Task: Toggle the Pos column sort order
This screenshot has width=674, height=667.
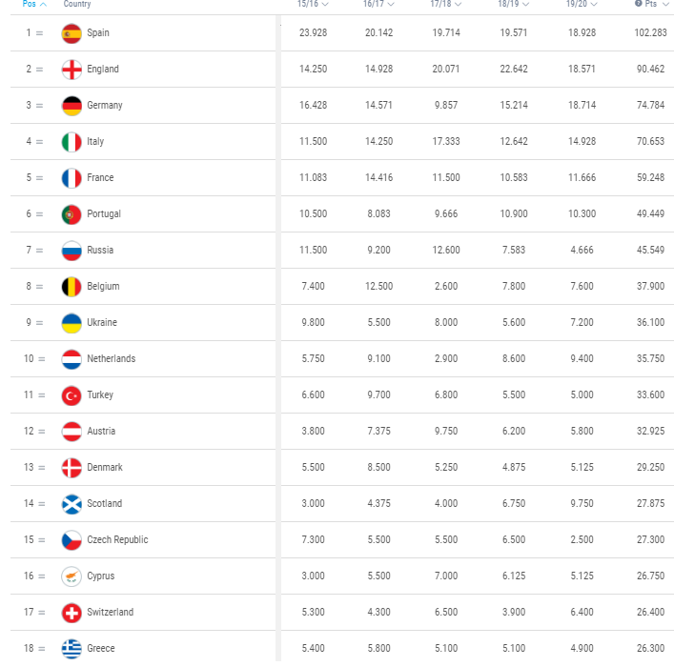Action: [x=34, y=4]
